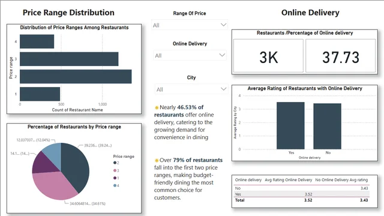Screen dimensions: 384x216
Task: Click the 34.61% pie data label
Action: coord(88,203)
